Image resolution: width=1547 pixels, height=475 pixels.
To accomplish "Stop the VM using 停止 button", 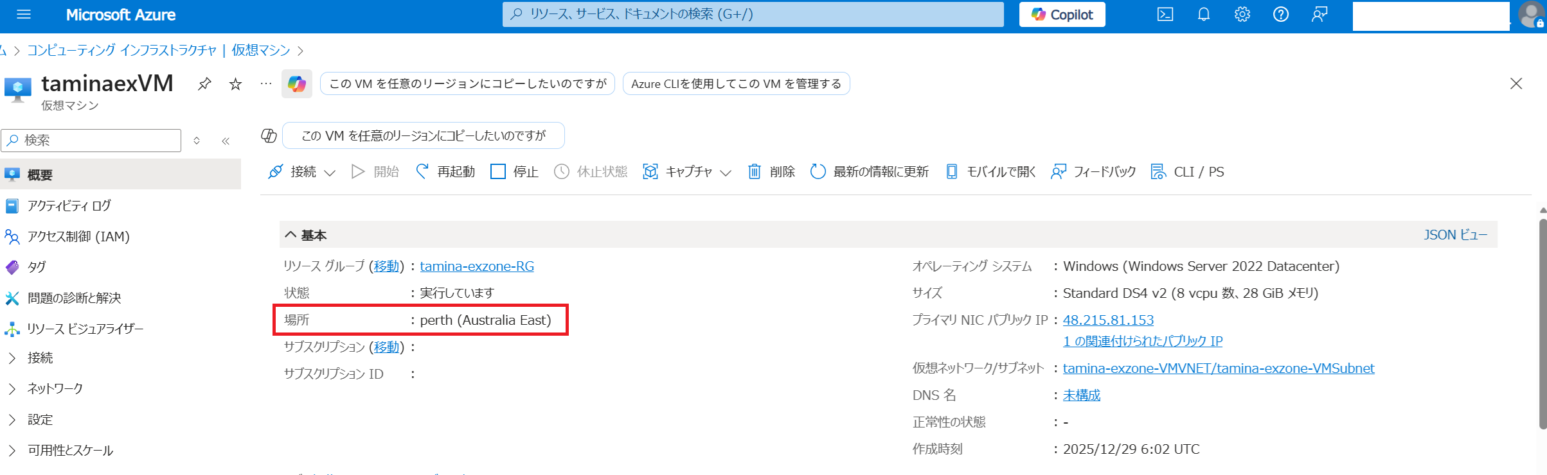I will point(514,171).
